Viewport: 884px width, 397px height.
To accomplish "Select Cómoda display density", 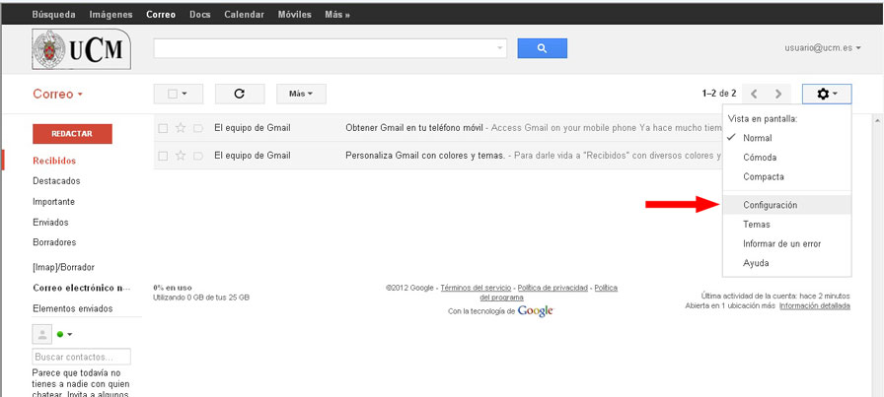I will pos(787,158).
